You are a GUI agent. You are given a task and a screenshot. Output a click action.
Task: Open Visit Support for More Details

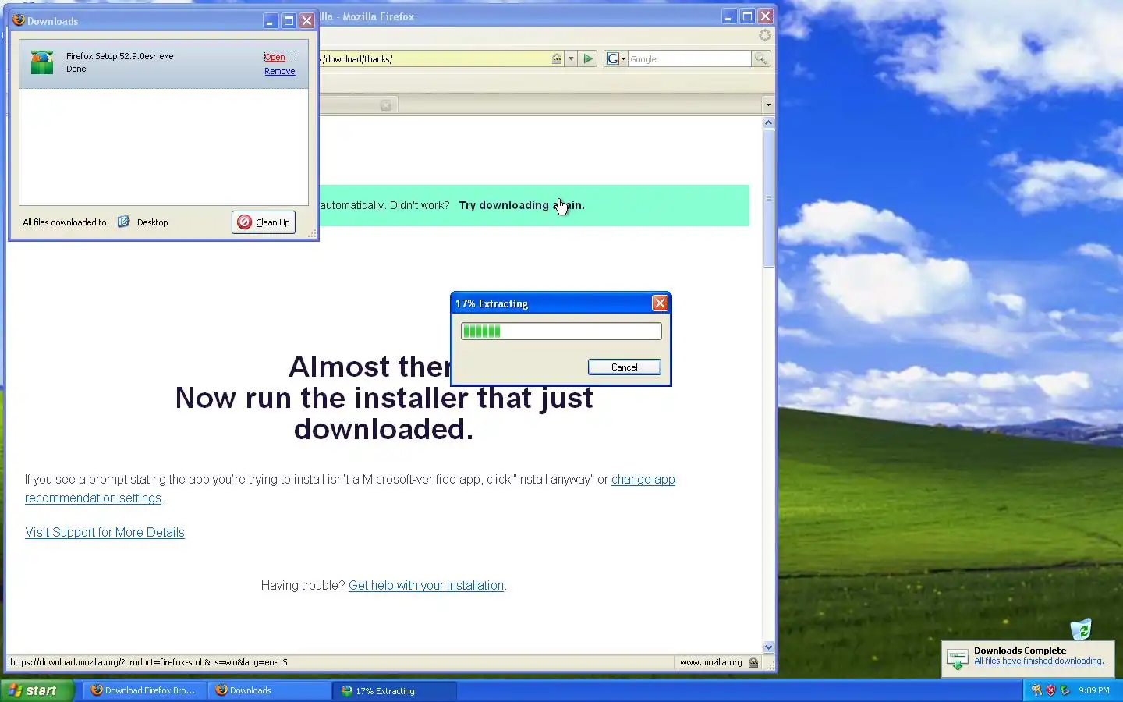point(105,532)
